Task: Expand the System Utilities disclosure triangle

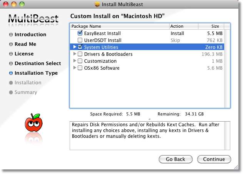Action: pos(75,47)
